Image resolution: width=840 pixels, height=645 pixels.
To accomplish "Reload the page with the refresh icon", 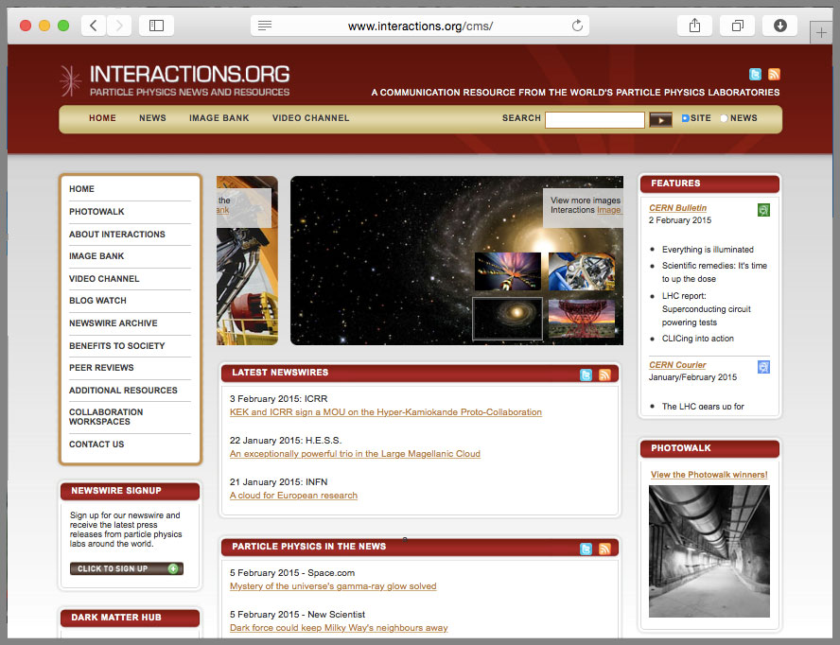I will click(577, 26).
